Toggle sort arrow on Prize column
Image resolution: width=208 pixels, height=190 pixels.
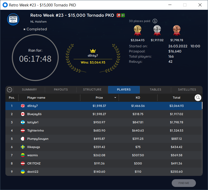[x=115, y=98]
